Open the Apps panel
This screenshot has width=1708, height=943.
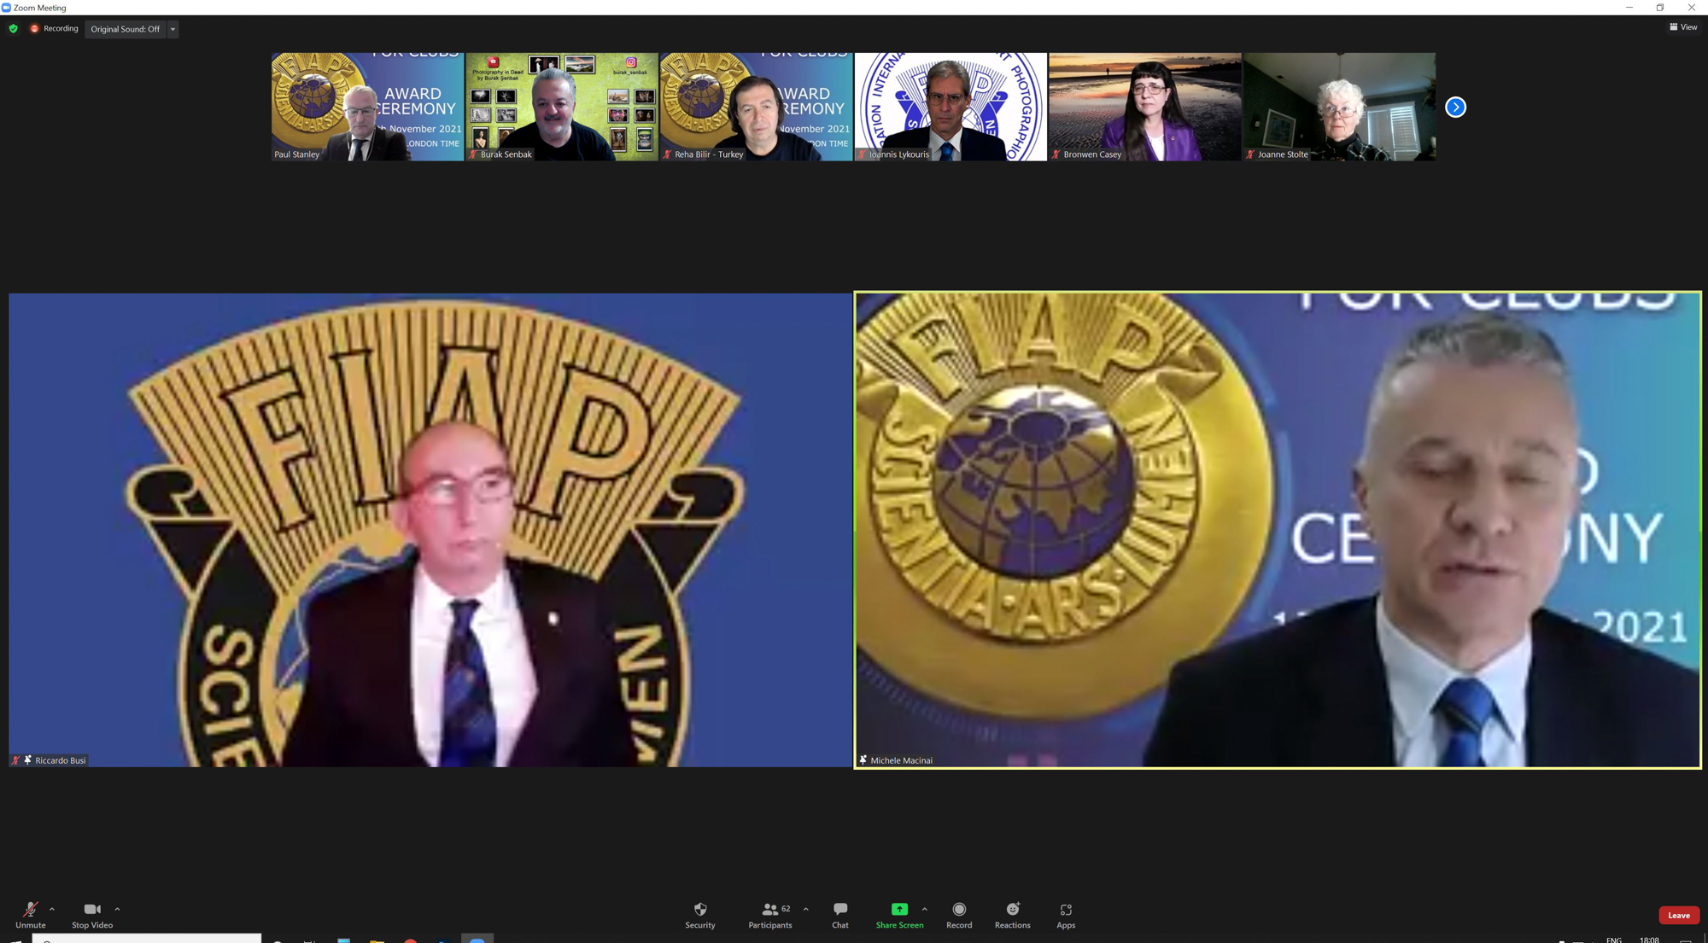[1066, 915]
